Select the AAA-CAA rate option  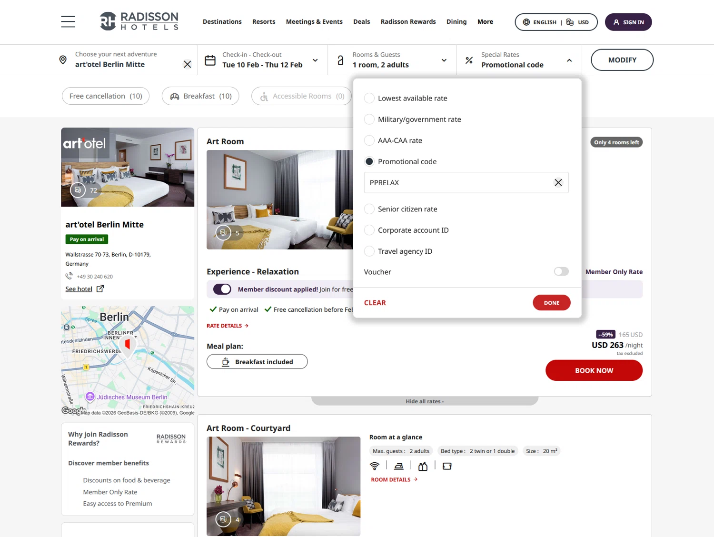369,140
